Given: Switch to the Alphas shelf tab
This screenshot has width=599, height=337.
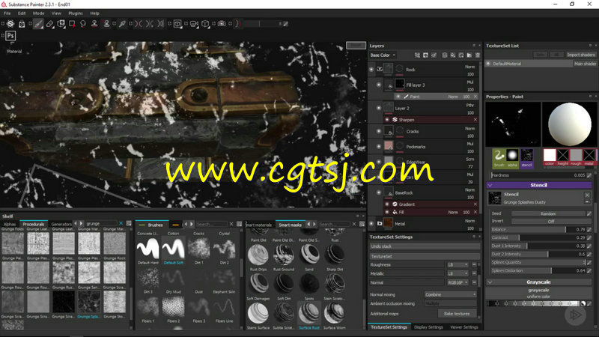Looking at the screenshot, I should point(10,224).
